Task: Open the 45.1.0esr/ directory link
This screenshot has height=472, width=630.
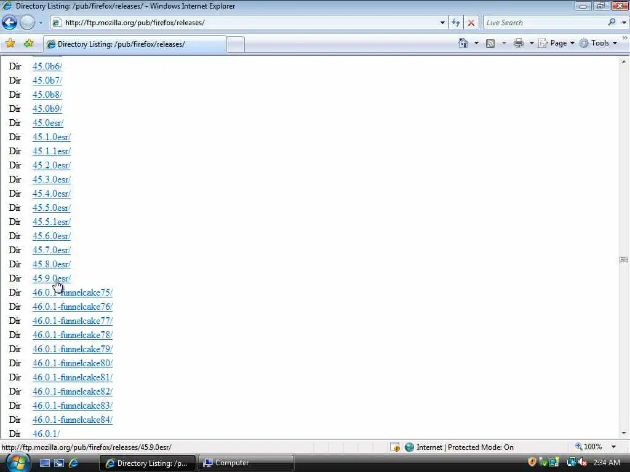Action: (x=52, y=137)
